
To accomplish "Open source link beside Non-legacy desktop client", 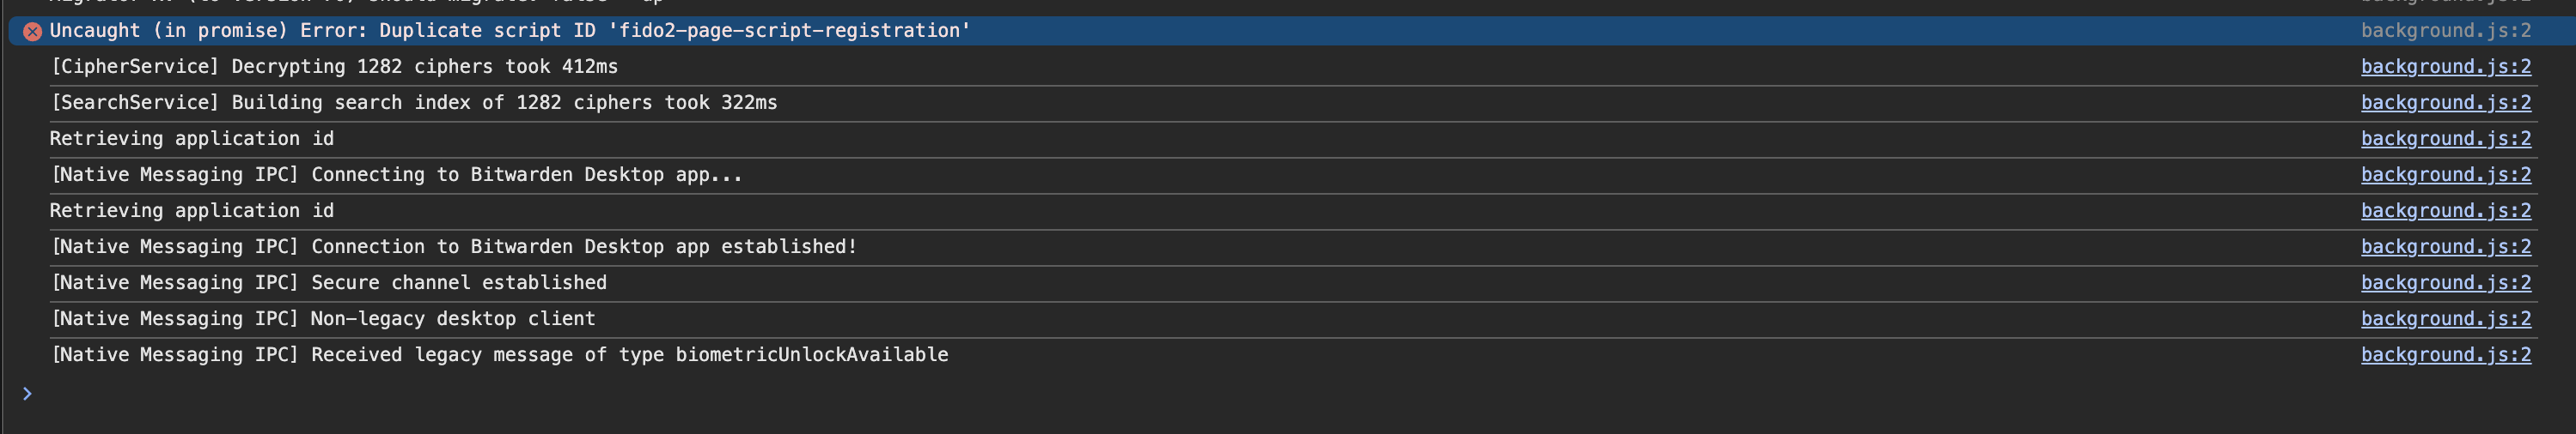I will pyautogui.click(x=2446, y=318).
